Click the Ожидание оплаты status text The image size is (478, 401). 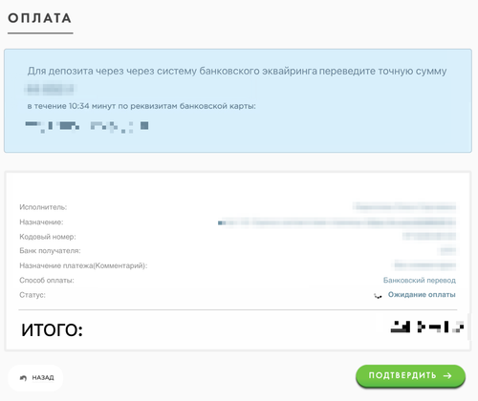point(422,295)
